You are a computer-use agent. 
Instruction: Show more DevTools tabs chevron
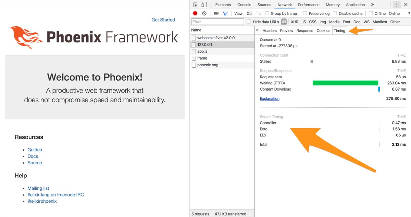tap(373, 5)
